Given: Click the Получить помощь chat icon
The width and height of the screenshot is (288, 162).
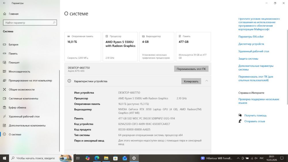Looking at the screenshot, I should click(240, 115).
